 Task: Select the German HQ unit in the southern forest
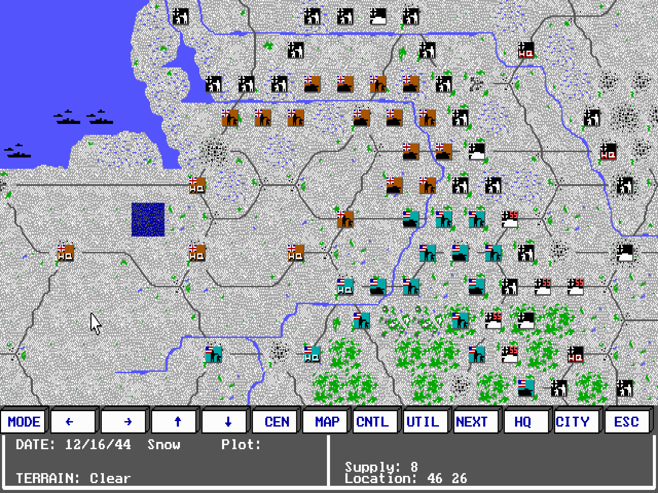575,354
